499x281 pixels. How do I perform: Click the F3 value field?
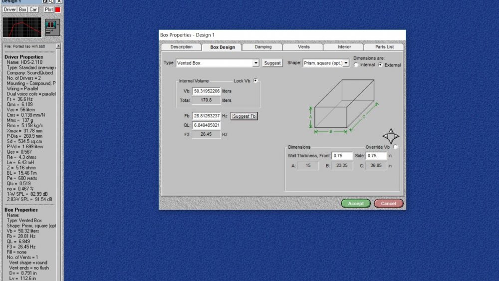206,134
